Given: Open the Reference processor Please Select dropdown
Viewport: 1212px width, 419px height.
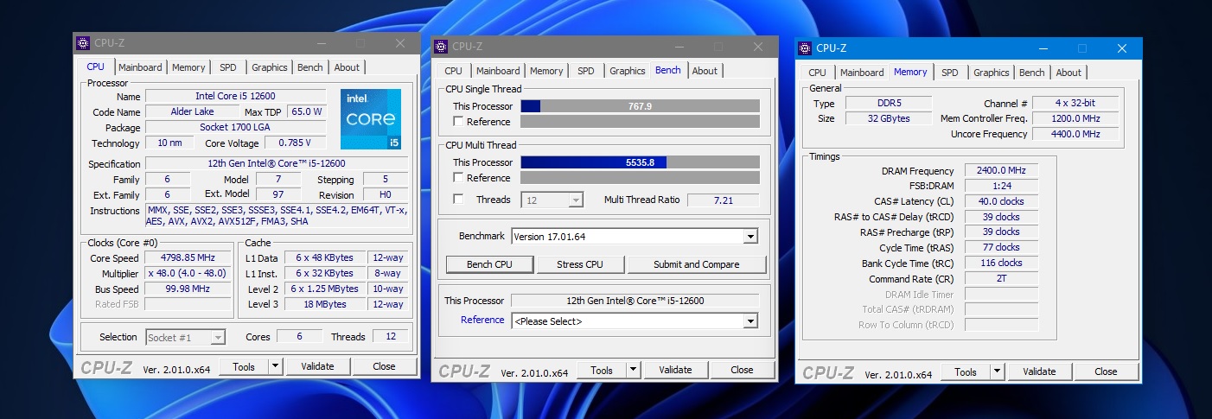Looking at the screenshot, I should pyautogui.click(x=634, y=321).
